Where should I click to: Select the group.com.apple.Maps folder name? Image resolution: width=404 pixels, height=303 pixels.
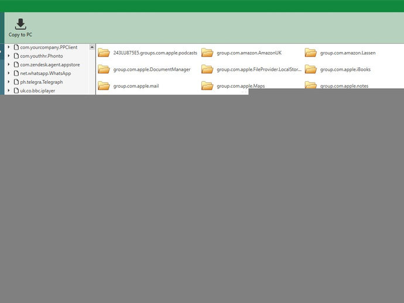(x=241, y=86)
